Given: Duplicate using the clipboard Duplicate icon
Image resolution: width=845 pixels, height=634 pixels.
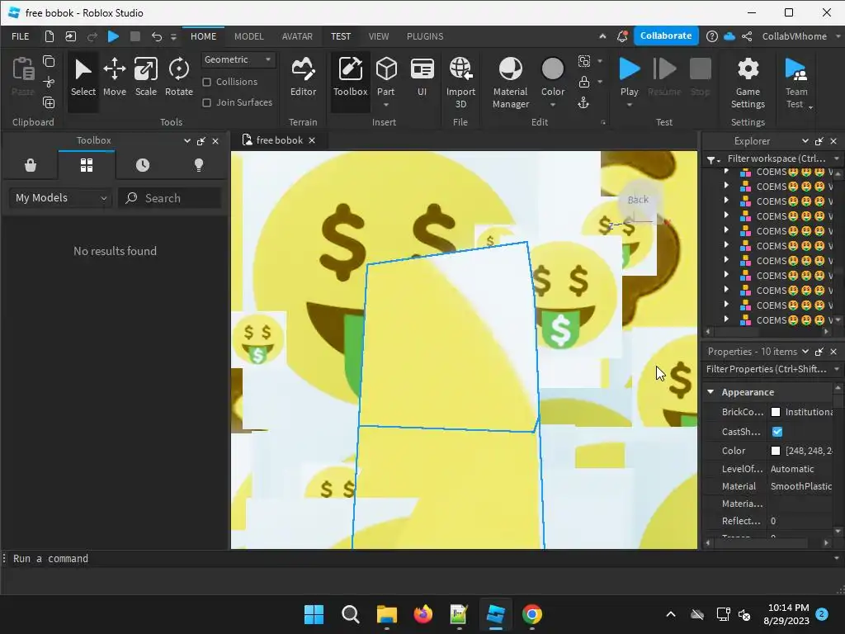Looking at the screenshot, I should coord(49,102).
